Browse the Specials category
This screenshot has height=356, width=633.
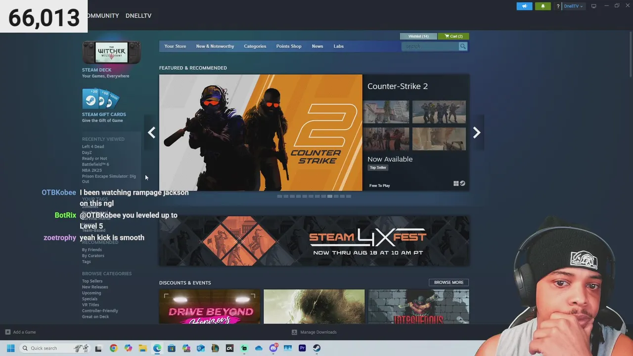click(90, 299)
